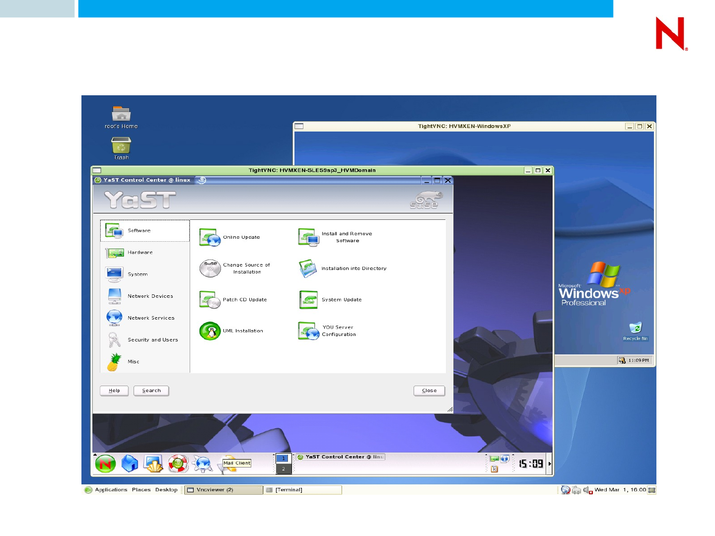Launch the System Update module icon
715x536 pixels.
tap(308, 300)
